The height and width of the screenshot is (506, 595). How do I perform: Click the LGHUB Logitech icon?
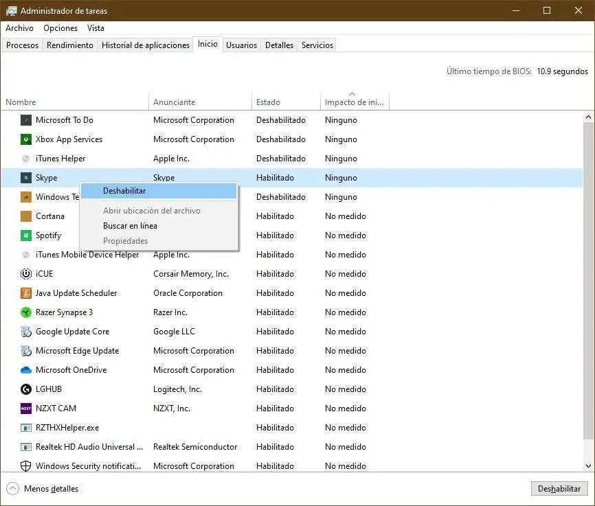pos(26,389)
